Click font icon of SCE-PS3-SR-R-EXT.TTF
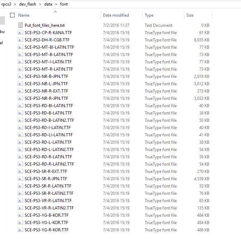The width and height of the screenshot is (241, 239). [20, 171]
